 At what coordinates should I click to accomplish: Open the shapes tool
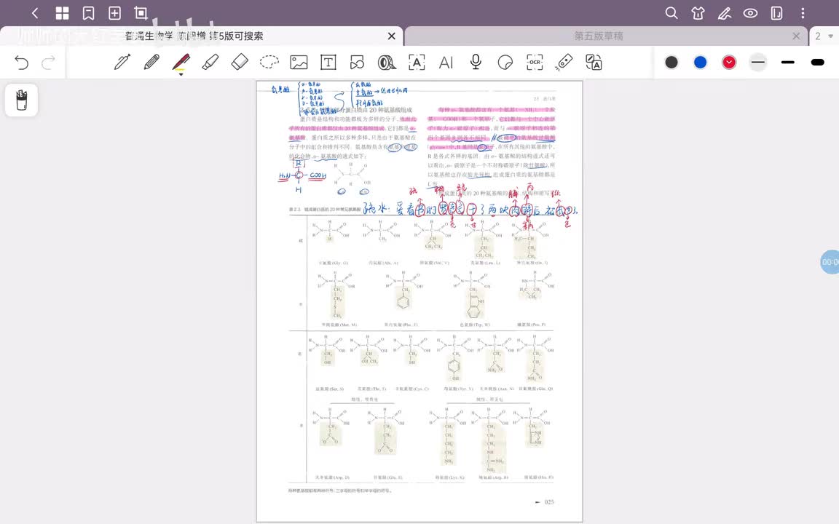(357, 63)
